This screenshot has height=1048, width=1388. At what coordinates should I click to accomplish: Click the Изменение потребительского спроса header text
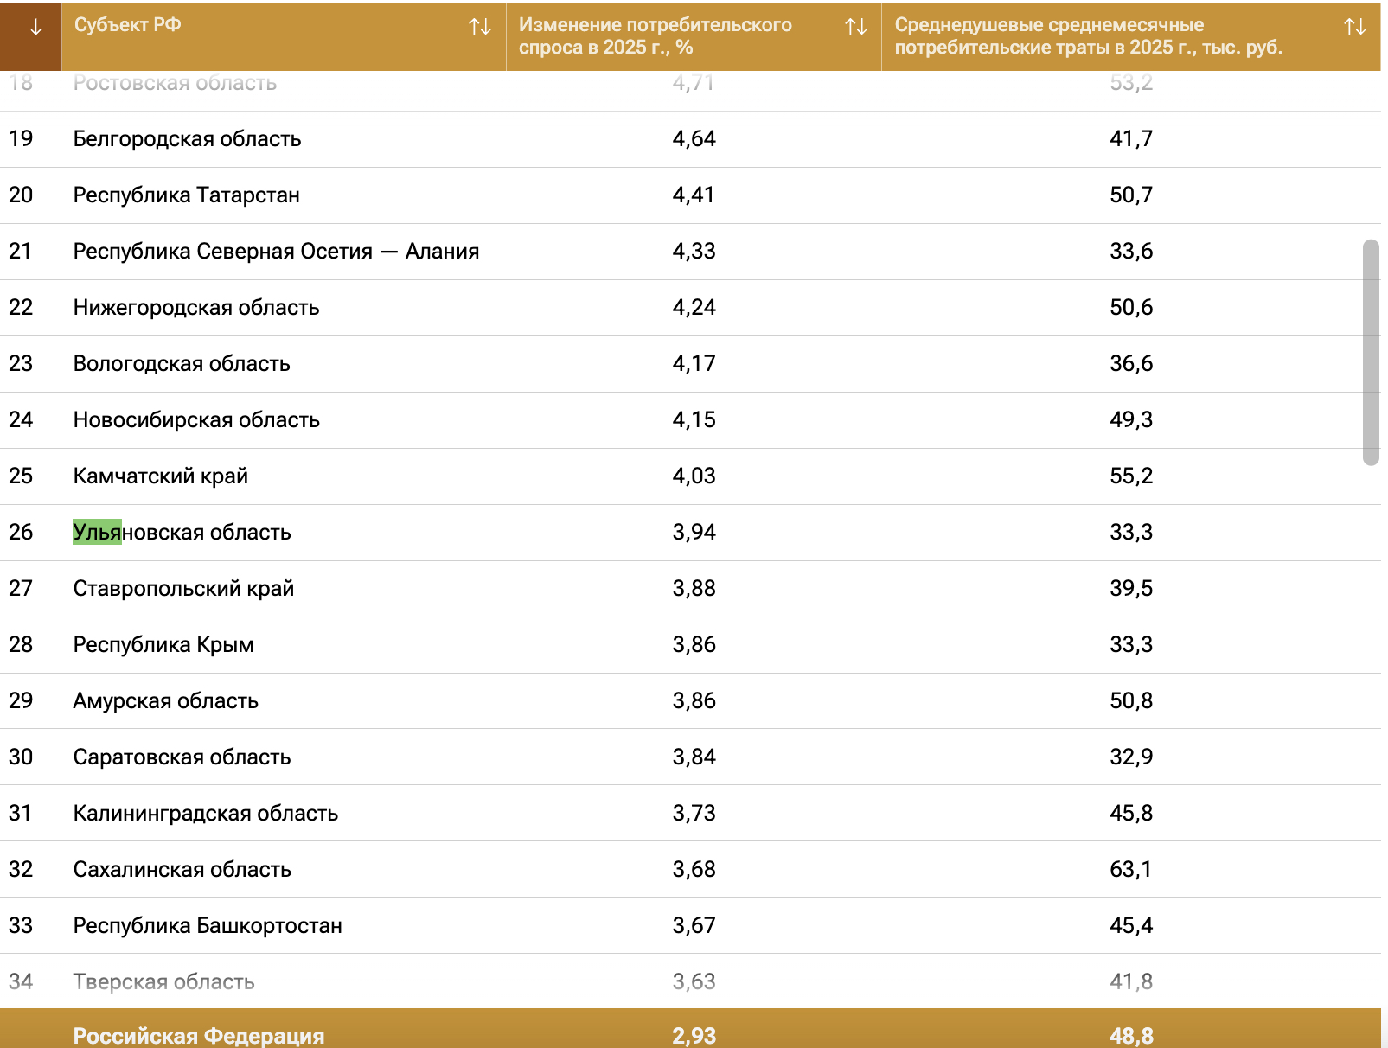pos(655,36)
